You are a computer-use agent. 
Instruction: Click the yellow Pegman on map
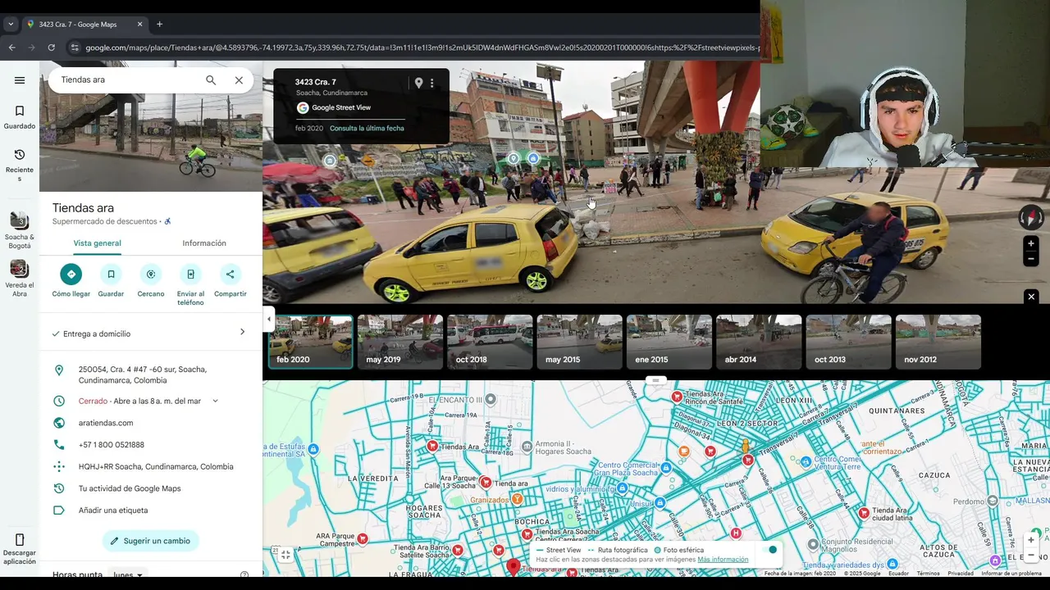click(x=745, y=447)
